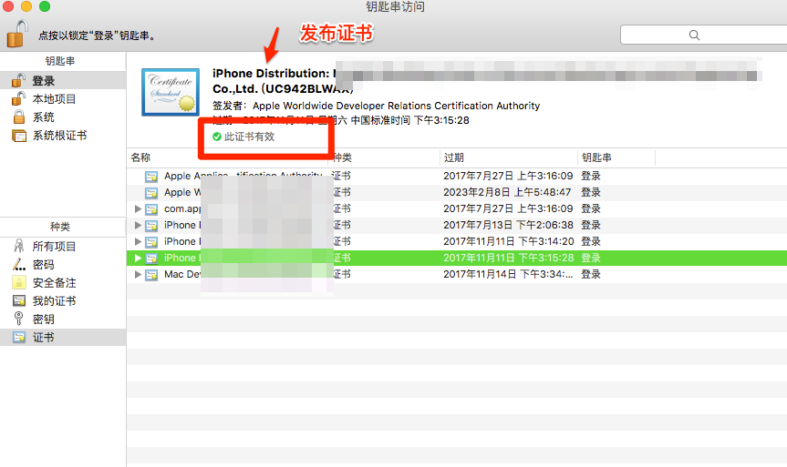Click the icon of iPhone row 下午2:06:38
This screenshot has height=467, width=787.
151,226
